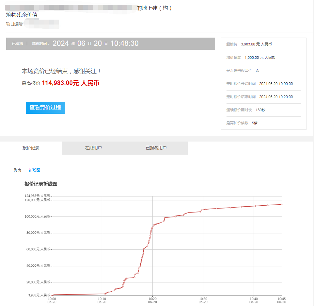Screen dimensions: 314x306
Task: Click the 定时报价开始时间 value
Action: [x=276, y=84]
